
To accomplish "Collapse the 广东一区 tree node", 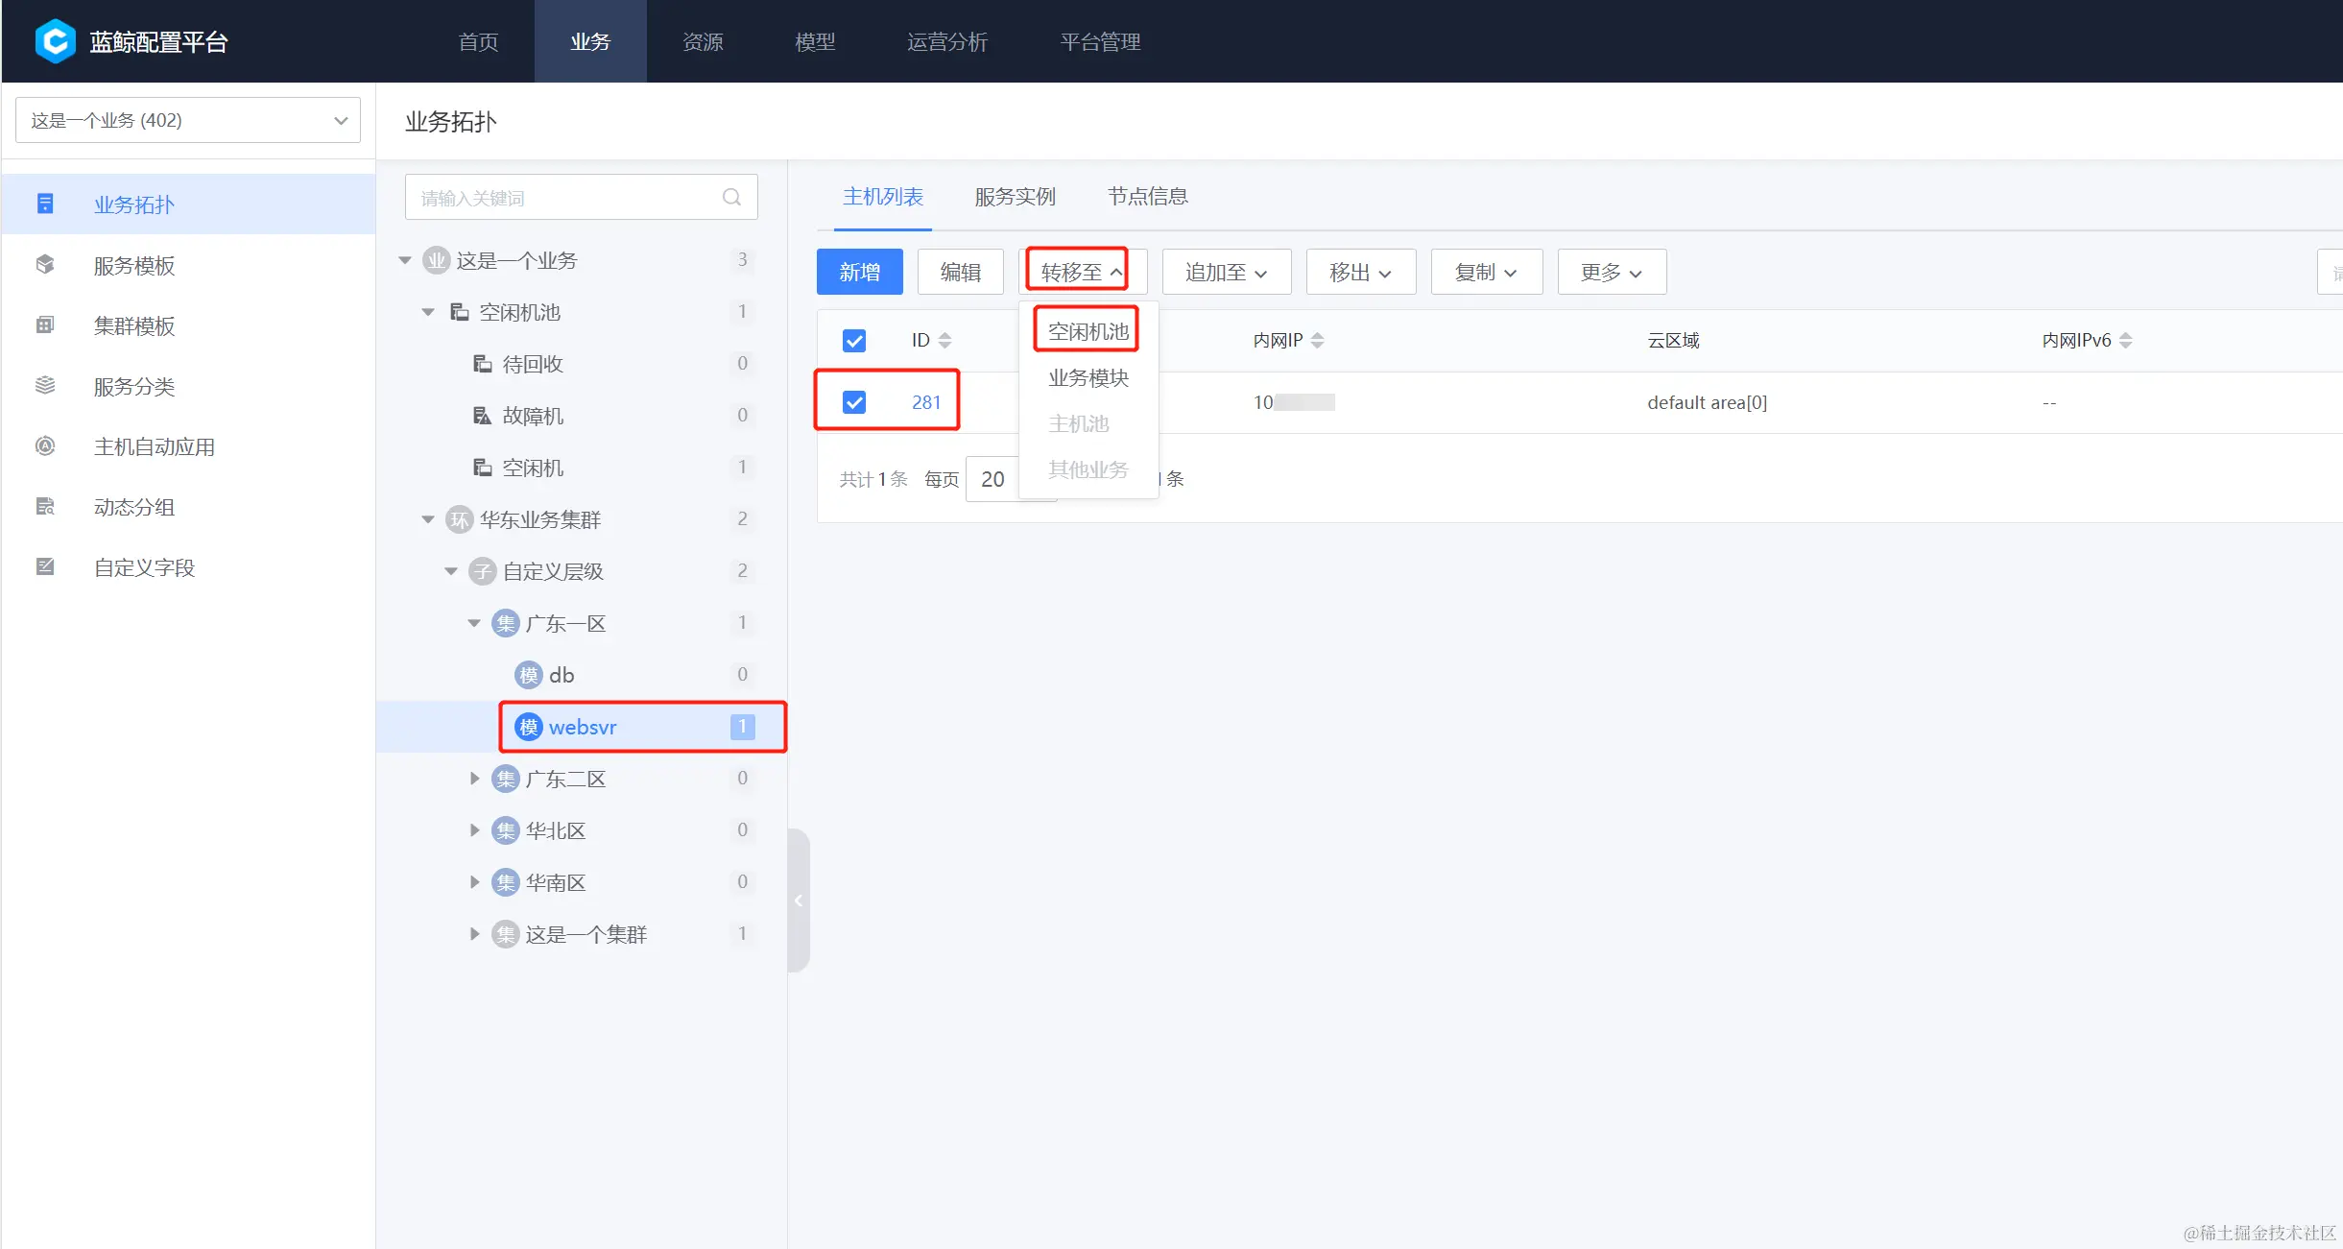I will (474, 623).
